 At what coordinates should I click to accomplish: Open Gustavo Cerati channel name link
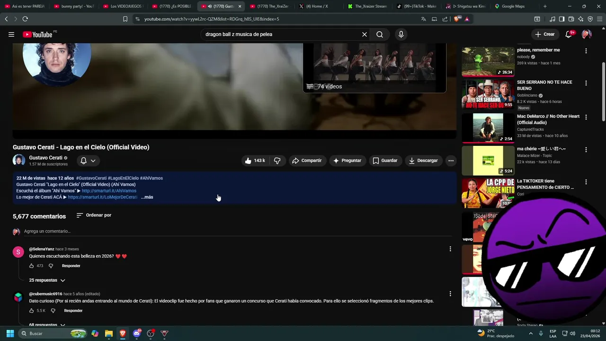tap(45, 158)
